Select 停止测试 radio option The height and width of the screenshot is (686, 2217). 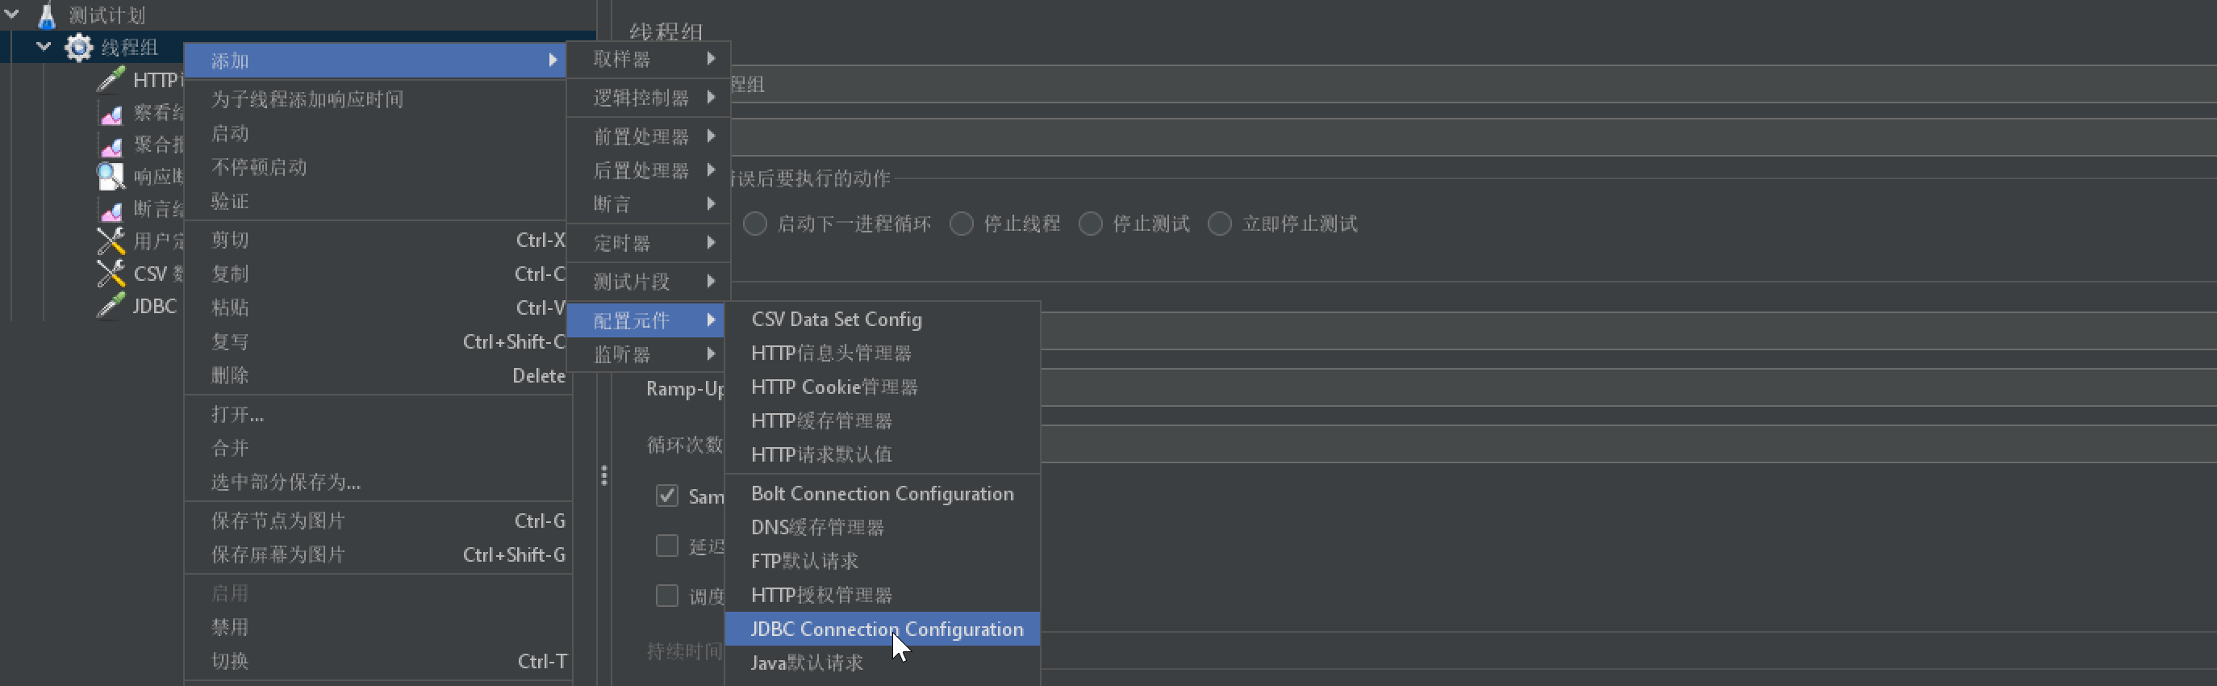point(1091,224)
